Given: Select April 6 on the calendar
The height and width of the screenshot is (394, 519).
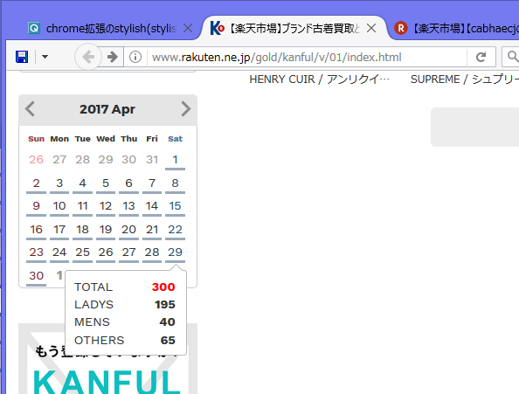Looking at the screenshot, I should 128,183.
